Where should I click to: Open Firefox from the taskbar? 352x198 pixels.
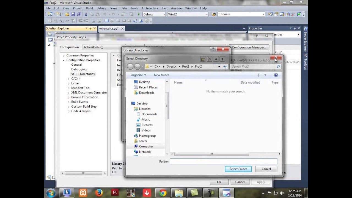click(99, 193)
